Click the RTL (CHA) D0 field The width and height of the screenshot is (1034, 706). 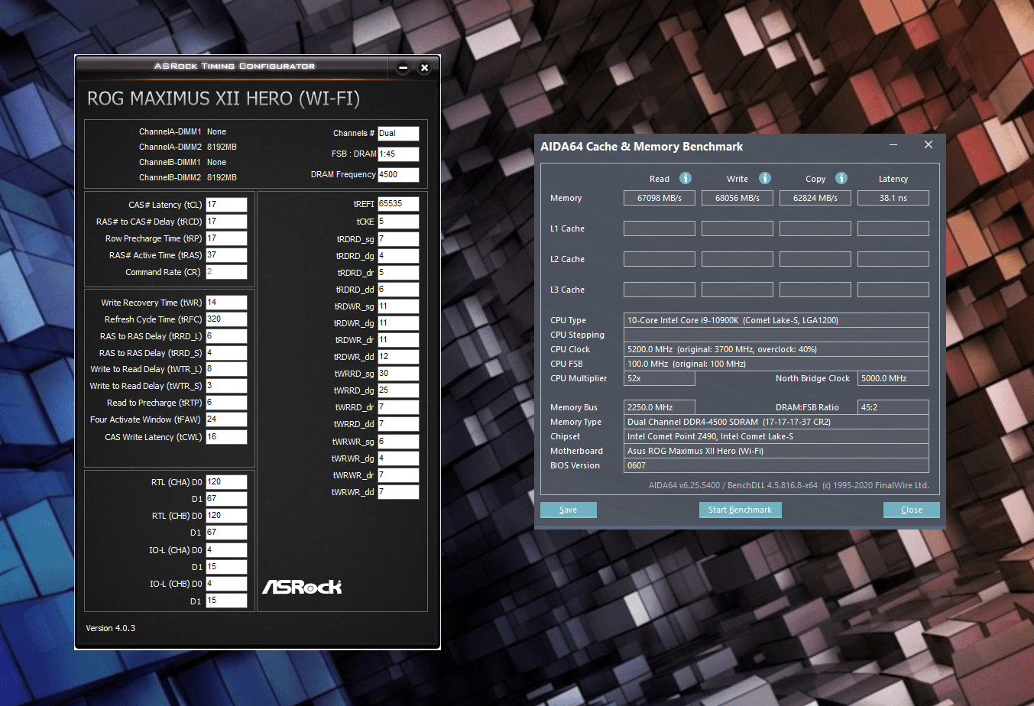click(226, 482)
